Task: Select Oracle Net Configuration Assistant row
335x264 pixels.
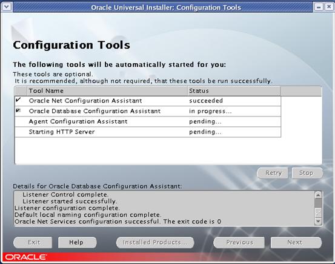Action: [148, 101]
